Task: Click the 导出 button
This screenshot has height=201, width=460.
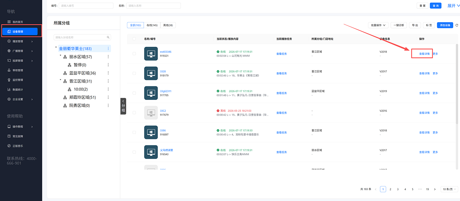Action: [415, 25]
